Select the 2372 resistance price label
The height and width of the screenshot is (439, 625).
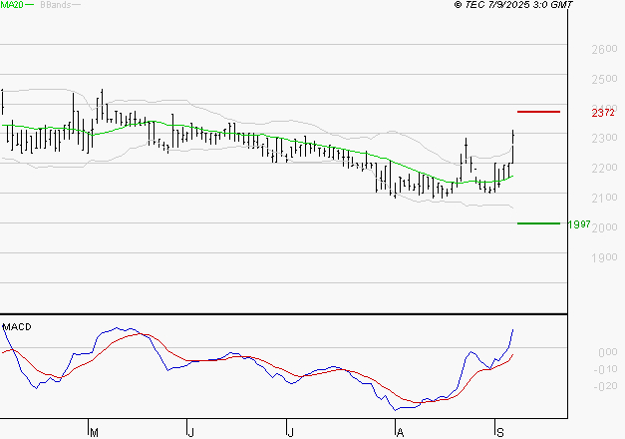(x=602, y=112)
